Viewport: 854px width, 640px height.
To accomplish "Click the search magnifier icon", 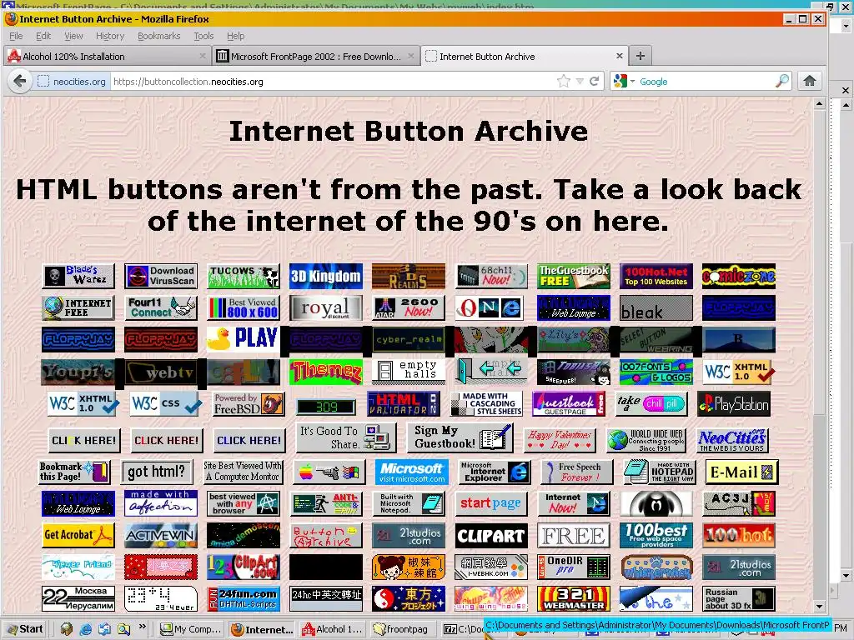I will pos(781,81).
